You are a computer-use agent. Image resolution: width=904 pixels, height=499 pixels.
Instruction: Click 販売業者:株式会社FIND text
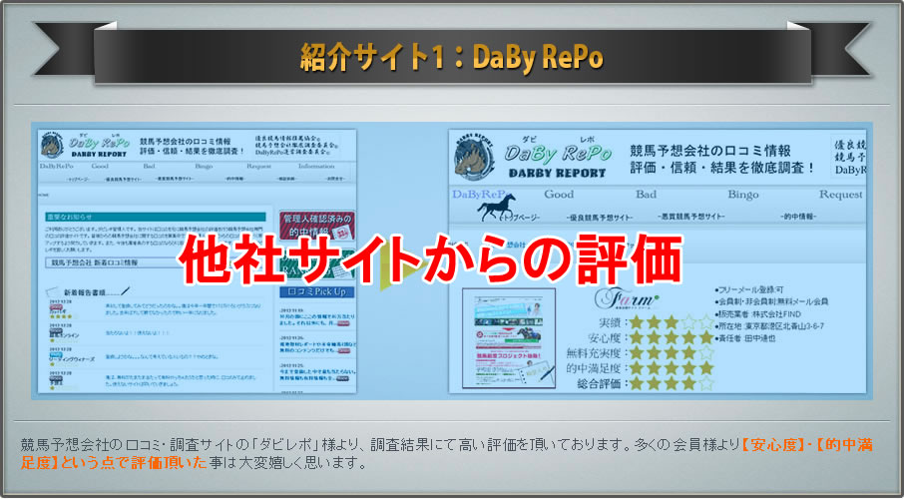pyautogui.click(x=757, y=314)
